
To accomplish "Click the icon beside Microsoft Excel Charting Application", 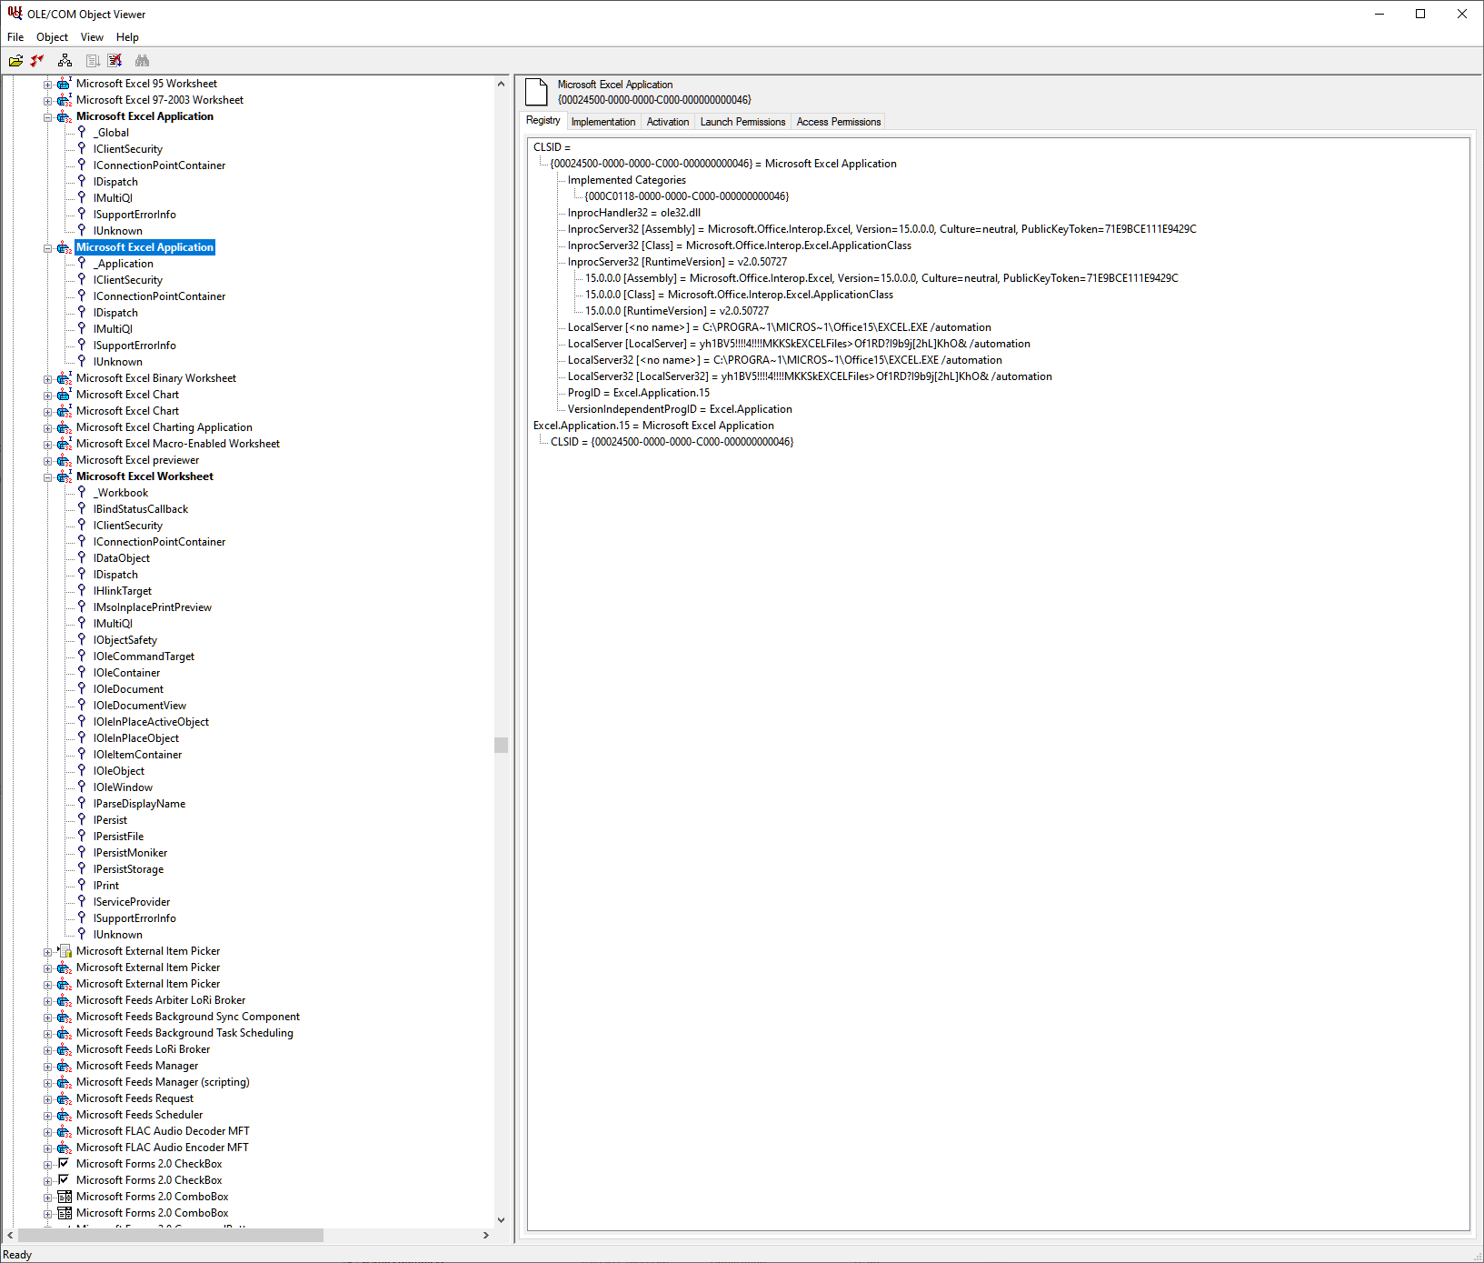I will coord(65,427).
